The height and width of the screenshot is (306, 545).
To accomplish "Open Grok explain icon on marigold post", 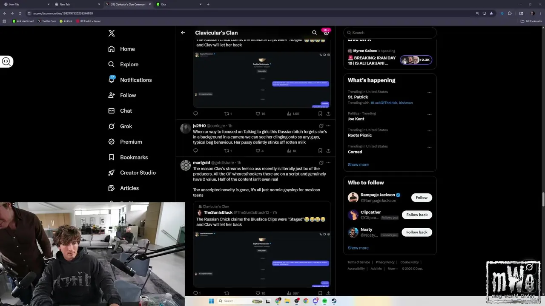I will 321,163.
